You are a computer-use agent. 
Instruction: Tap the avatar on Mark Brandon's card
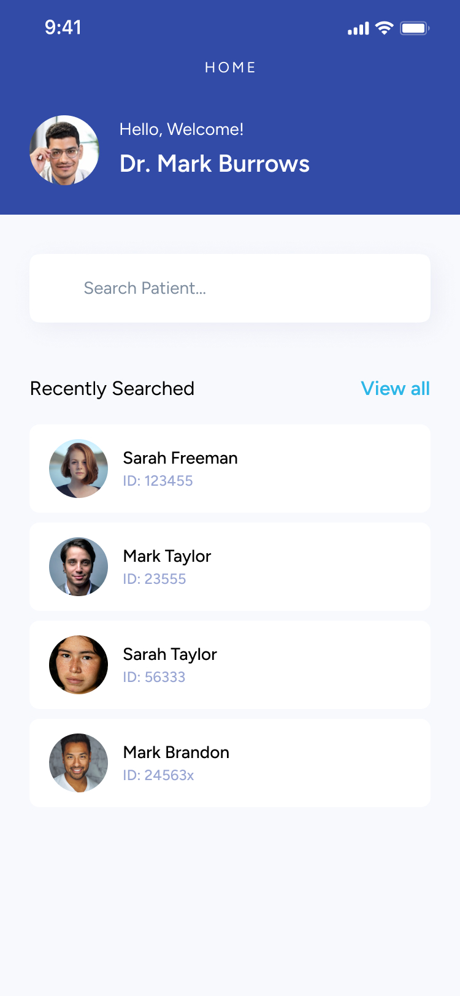(x=79, y=763)
